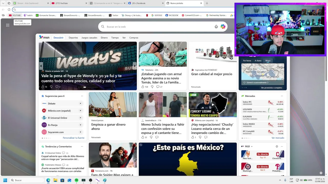The width and height of the screenshot is (328, 184).
Task: Select the A diario weather tab
Action: [x=258, y=61]
